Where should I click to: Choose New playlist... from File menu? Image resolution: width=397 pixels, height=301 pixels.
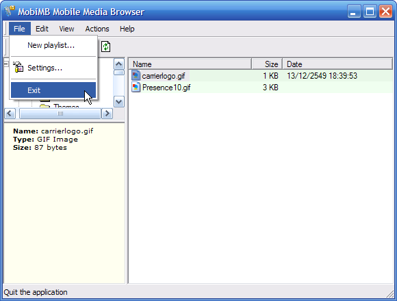[53, 45]
